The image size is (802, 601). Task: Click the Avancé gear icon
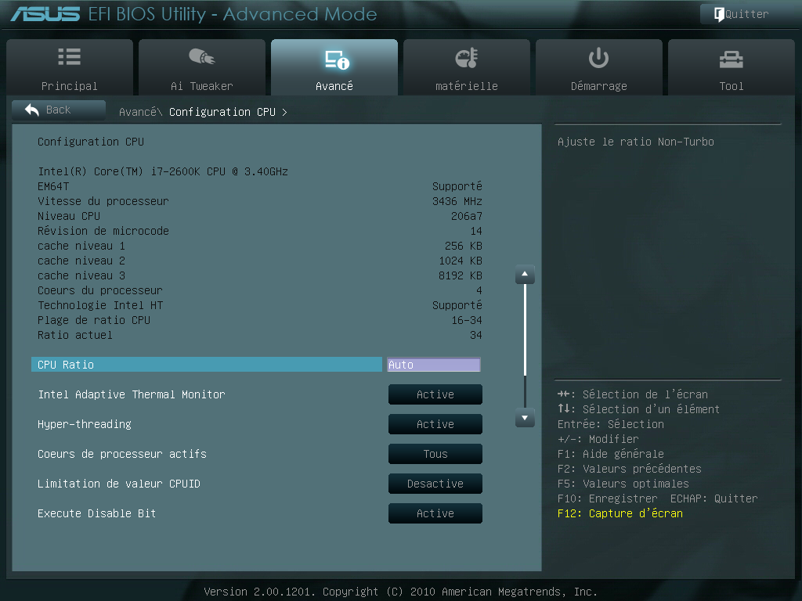[x=334, y=56]
